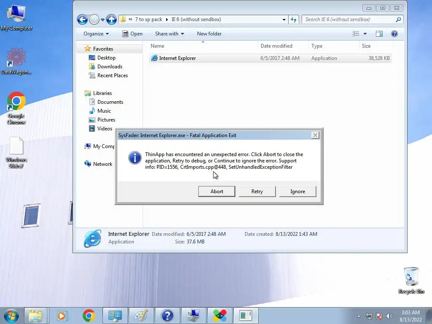The width and height of the screenshot is (432, 324).
Task: Open Downloads under Favorites
Action: click(110, 66)
